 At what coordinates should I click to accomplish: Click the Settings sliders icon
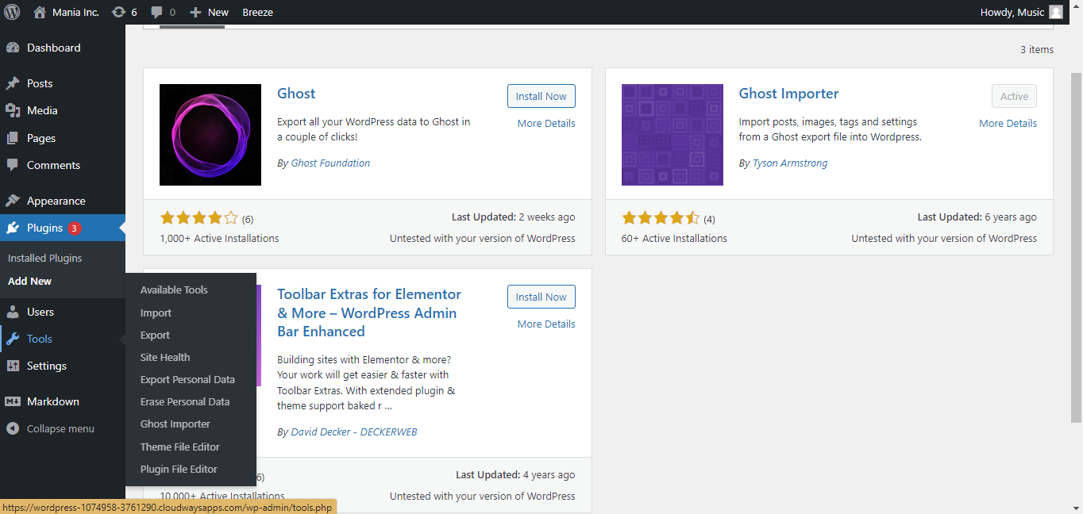tap(13, 366)
